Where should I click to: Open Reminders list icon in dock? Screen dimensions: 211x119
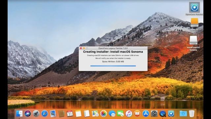tap(87, 113)
